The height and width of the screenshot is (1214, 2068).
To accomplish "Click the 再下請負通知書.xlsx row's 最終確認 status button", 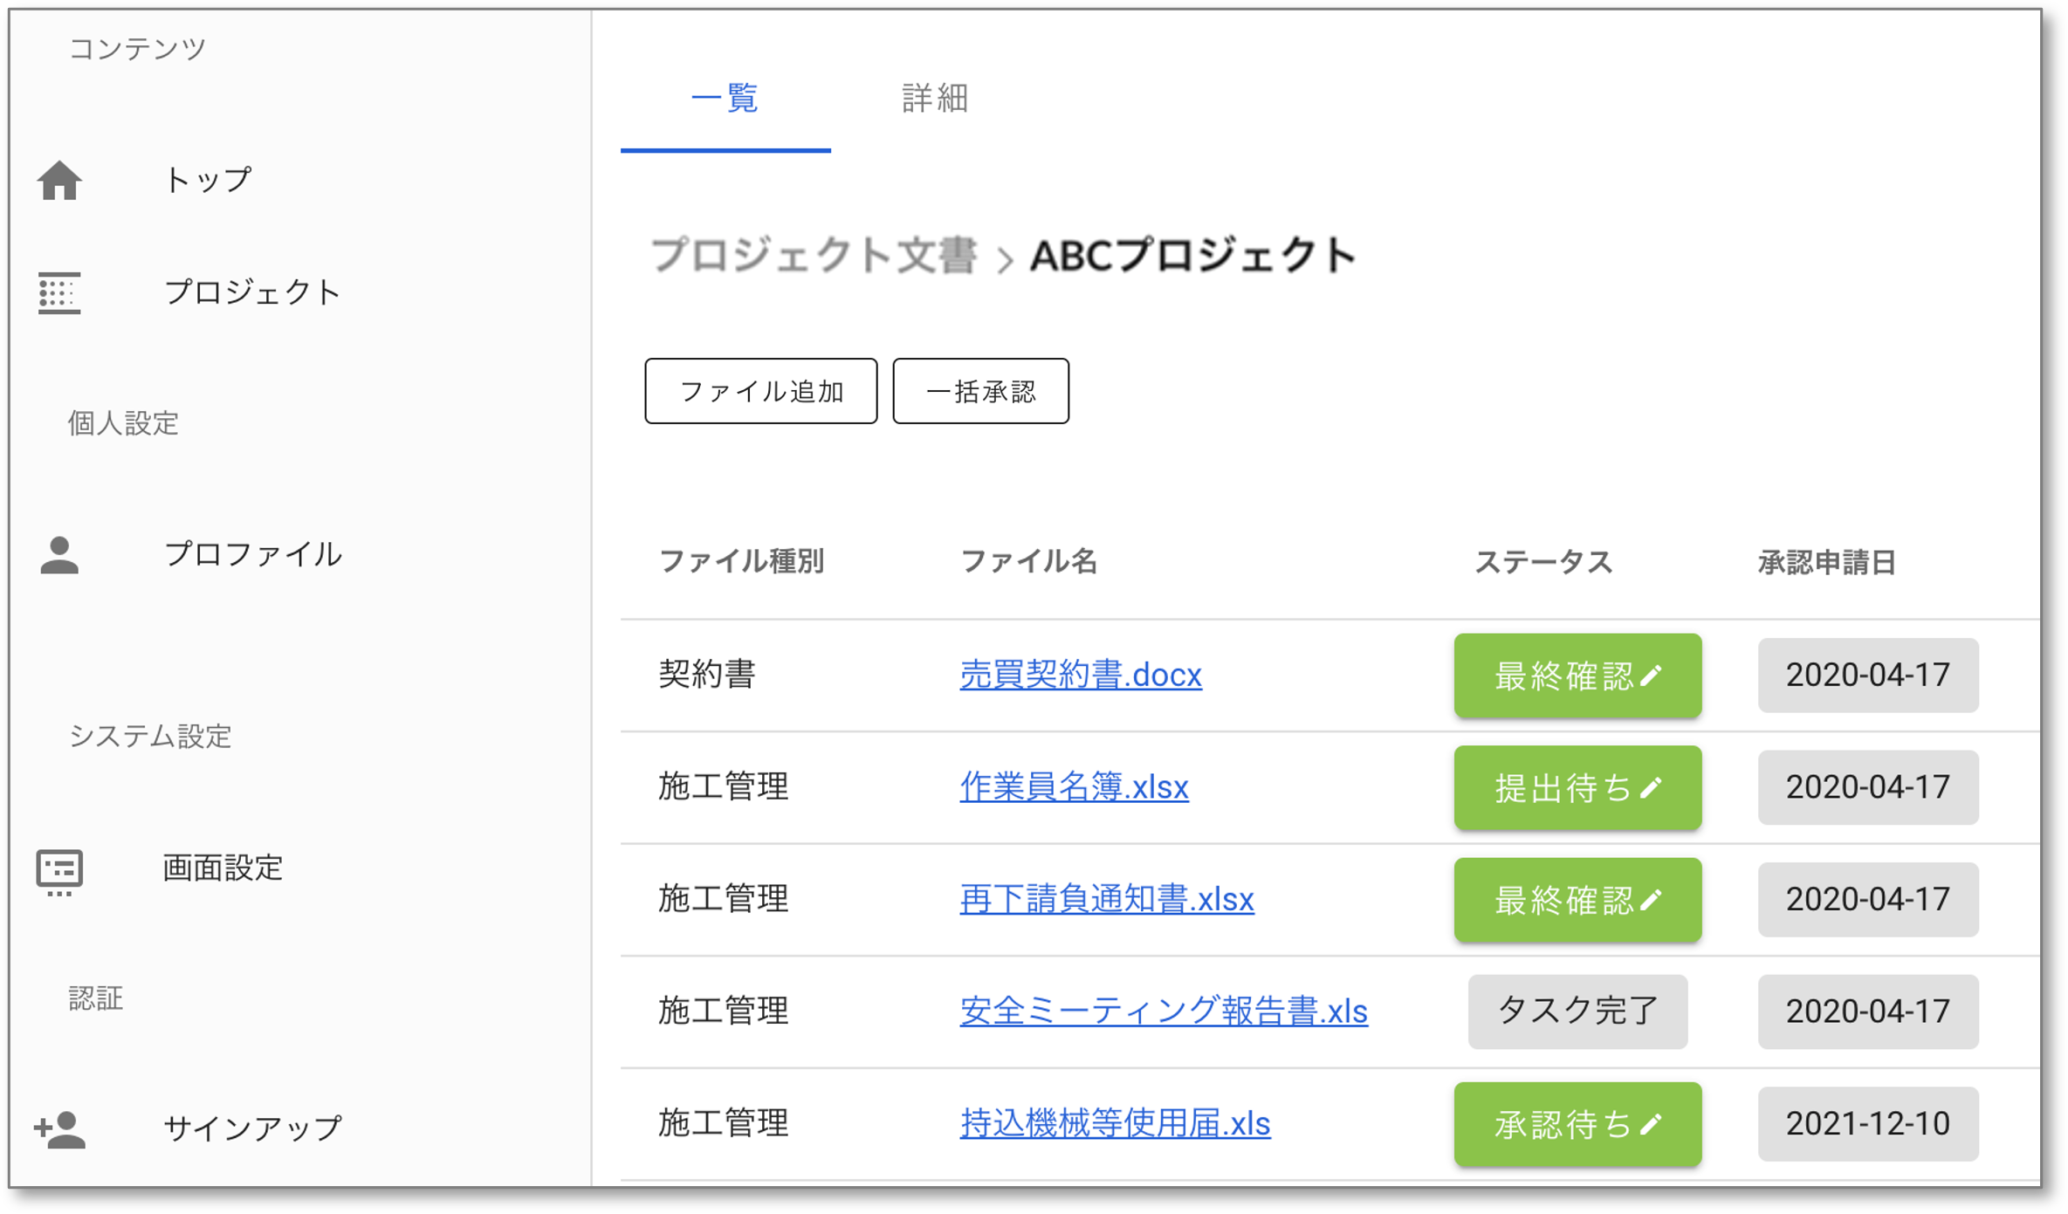I will (x=1563, y=900).
